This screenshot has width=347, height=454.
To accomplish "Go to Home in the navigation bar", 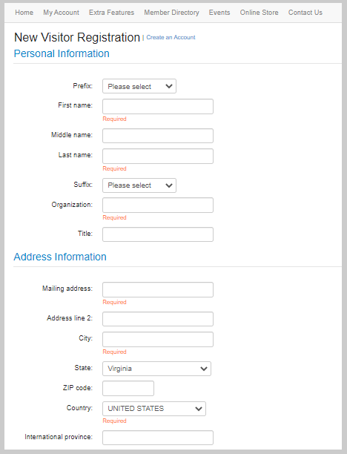I will coord(24,13).
